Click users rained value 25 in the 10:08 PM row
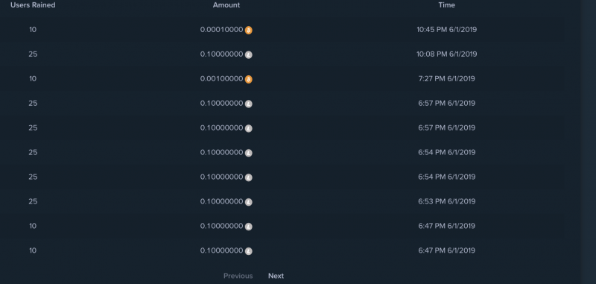 [33, 54]
